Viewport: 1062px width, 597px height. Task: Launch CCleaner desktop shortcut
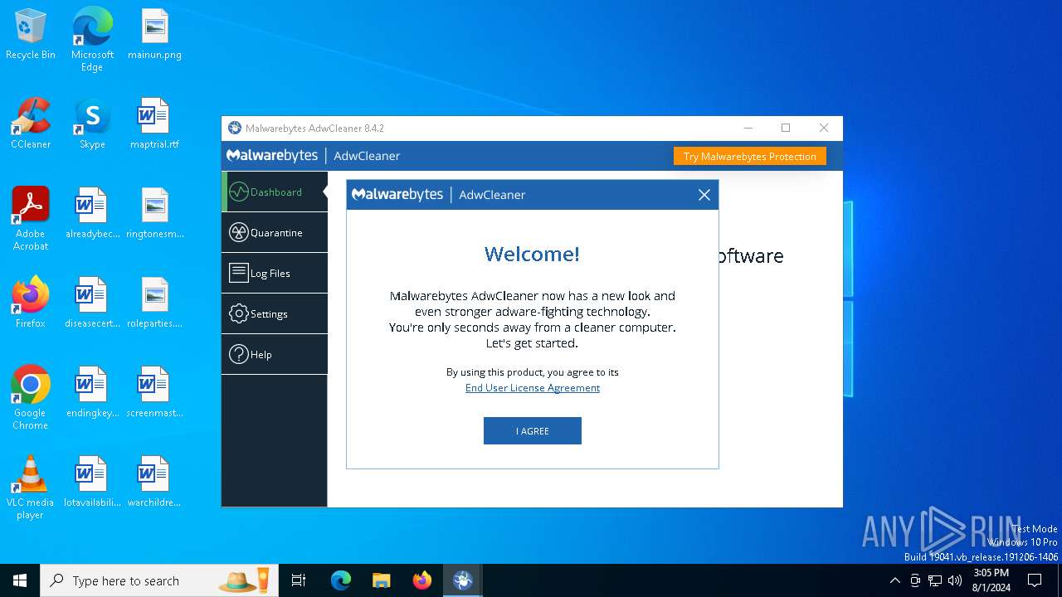31,124
